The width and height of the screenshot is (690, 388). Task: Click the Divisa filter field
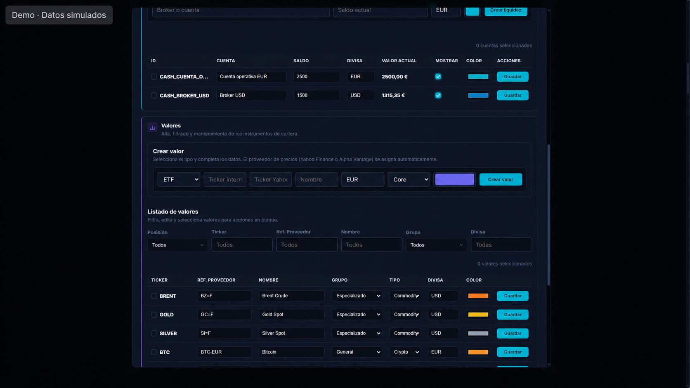501,245
